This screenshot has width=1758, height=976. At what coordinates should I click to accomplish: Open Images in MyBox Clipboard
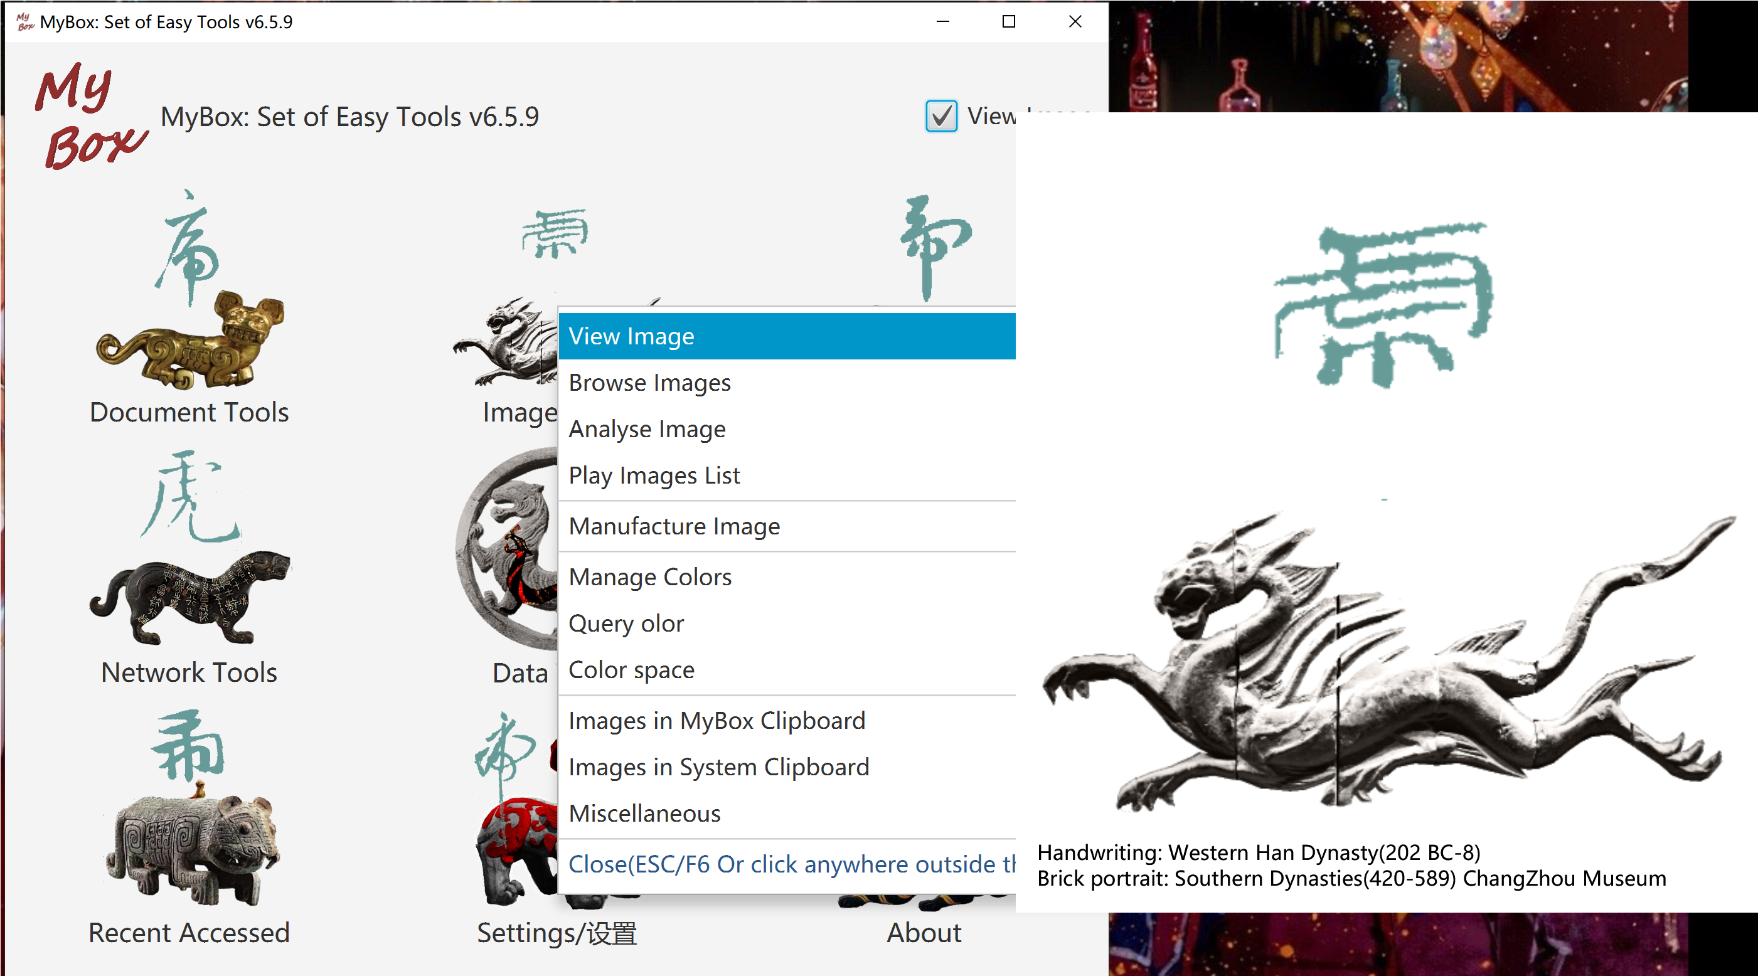pyautogui.click(x=787, y=721)
